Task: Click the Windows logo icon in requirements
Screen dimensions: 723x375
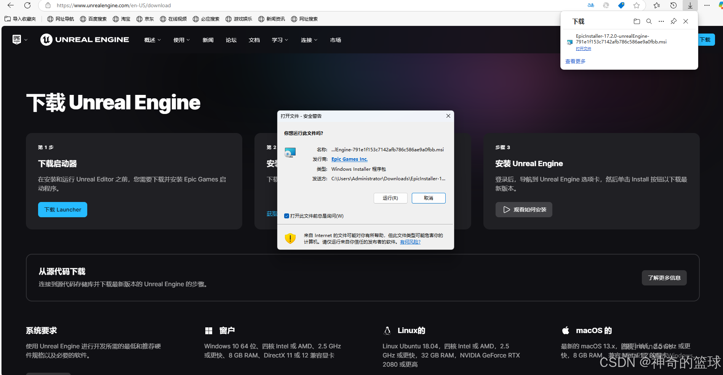Action: [209, 331]
